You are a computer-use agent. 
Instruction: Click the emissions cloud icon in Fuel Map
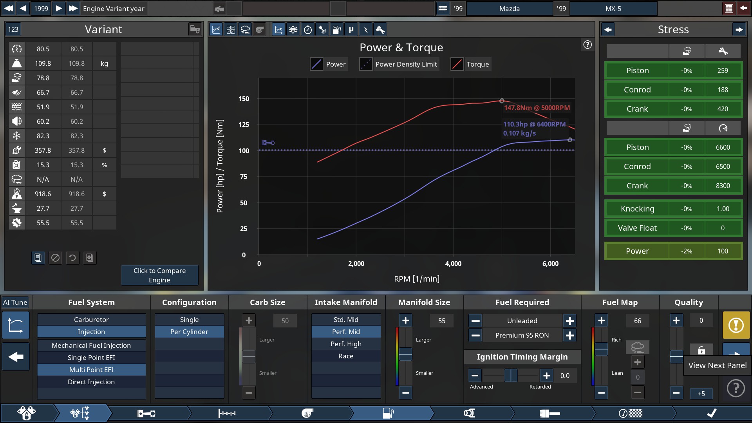[637, 347]
